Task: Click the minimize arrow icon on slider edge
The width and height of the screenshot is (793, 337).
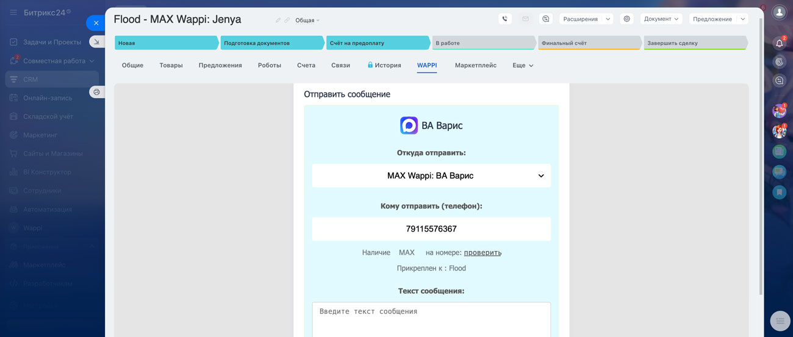Action: (96, 41)
